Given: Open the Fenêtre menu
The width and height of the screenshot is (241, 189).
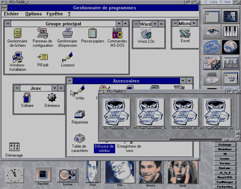Looking at the screenshot, I should [x=55, y=14].
